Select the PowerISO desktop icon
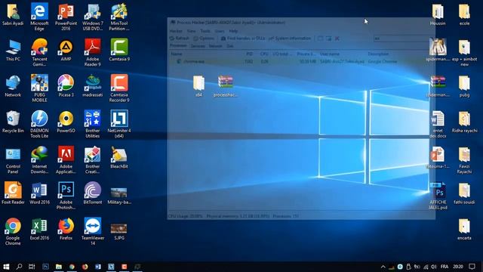 click(66, 122)
